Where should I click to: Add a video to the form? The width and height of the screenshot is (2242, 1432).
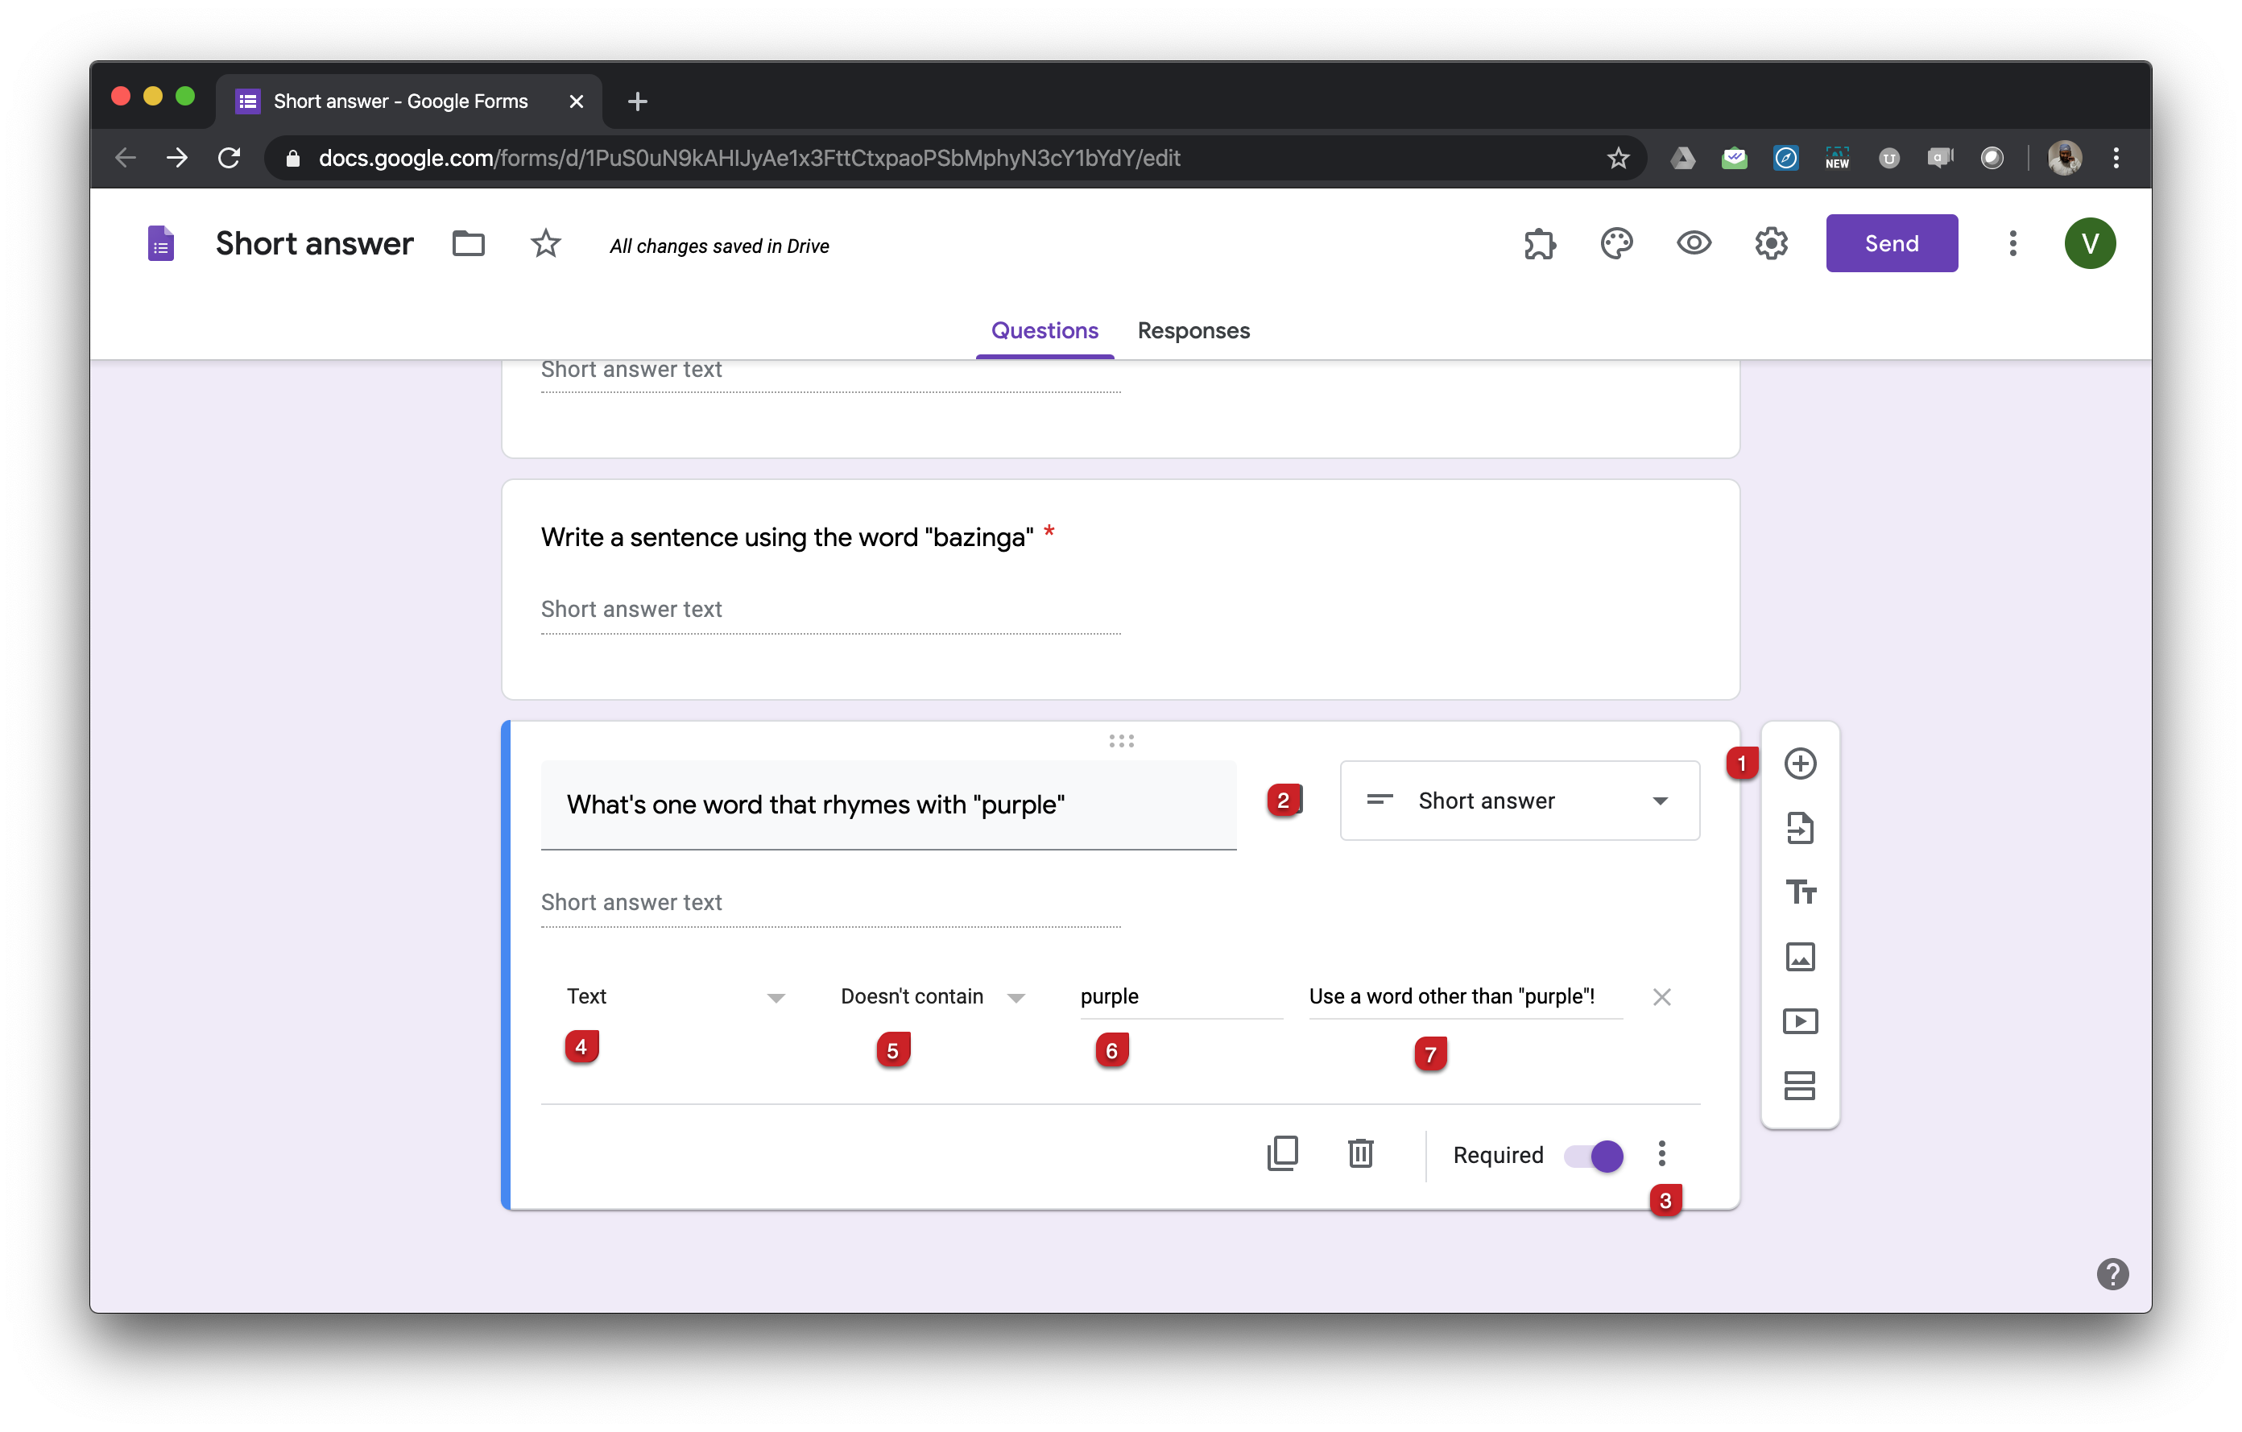click(x=1801, y=1020)
